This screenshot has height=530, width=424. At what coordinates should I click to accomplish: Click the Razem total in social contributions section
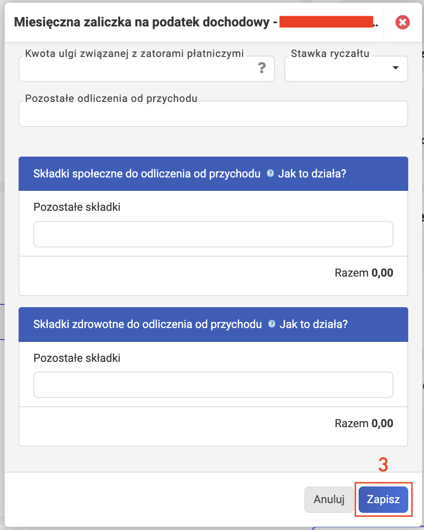pos(364,273)
